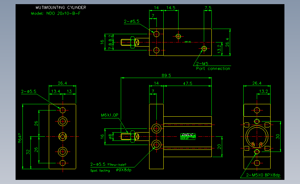Click the '26.4' width dimension in right view
Viewport: 300px width, 184px height.
tap(257, 83)
